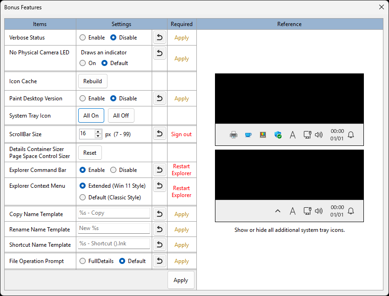Click the Rebuild icon cache button
Image resolution: width=389 pixels, height=296 pixels.
point(93,81)
